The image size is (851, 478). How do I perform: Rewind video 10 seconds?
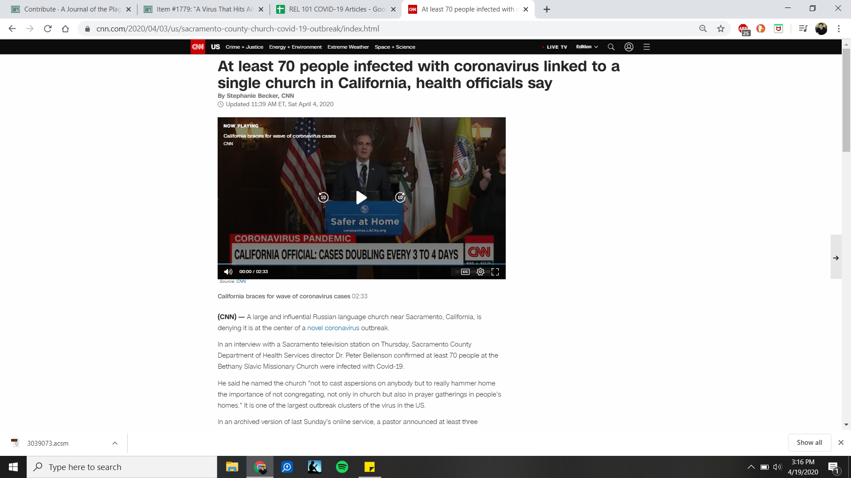(323, 197)
